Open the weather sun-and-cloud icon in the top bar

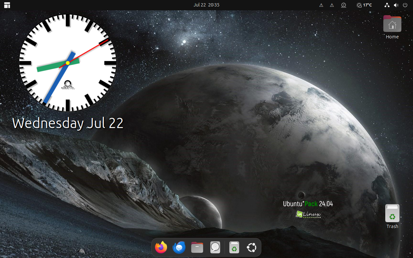(359, 5)
